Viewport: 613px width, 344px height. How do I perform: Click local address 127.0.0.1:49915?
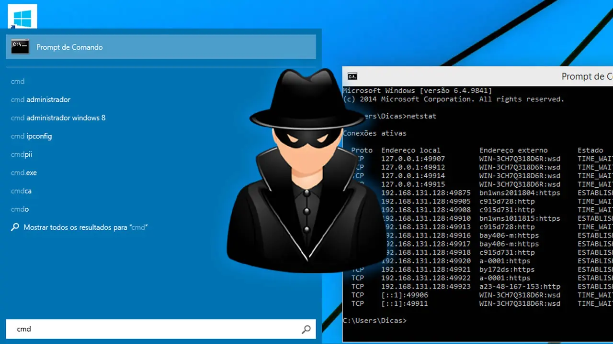413,184
